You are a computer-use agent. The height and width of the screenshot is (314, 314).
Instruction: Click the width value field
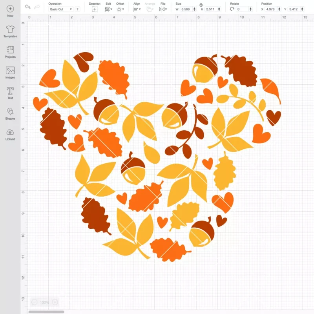(x=186, y=9)
